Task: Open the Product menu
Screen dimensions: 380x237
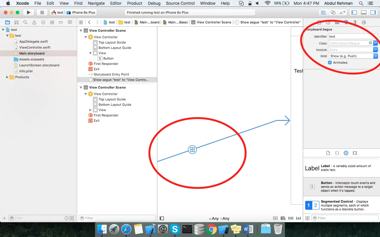Action: coord(135,3)
